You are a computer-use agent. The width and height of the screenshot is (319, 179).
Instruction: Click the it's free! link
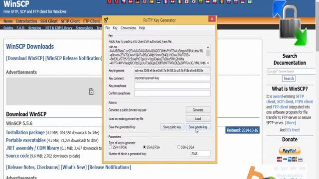click(293, 130)
